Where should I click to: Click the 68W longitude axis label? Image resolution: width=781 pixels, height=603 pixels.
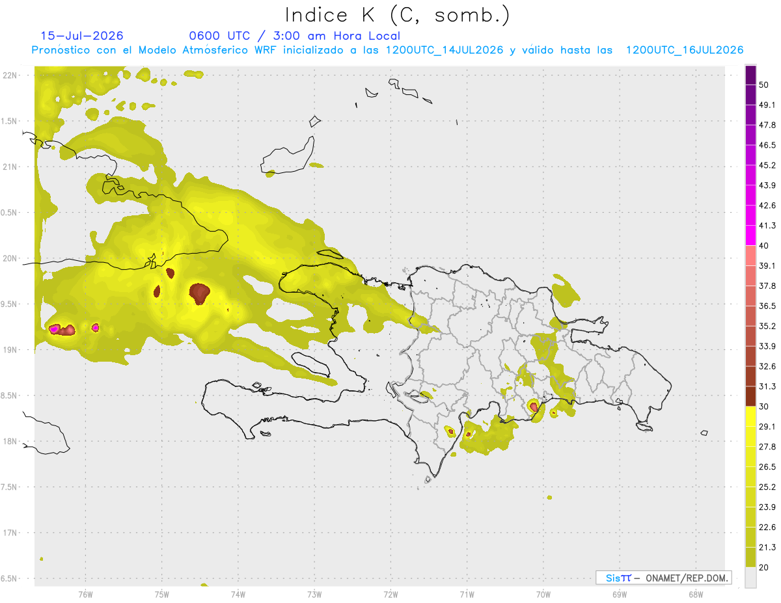[696, 595]
